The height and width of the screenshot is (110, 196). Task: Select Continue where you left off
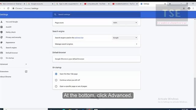[x=56, y=80]
